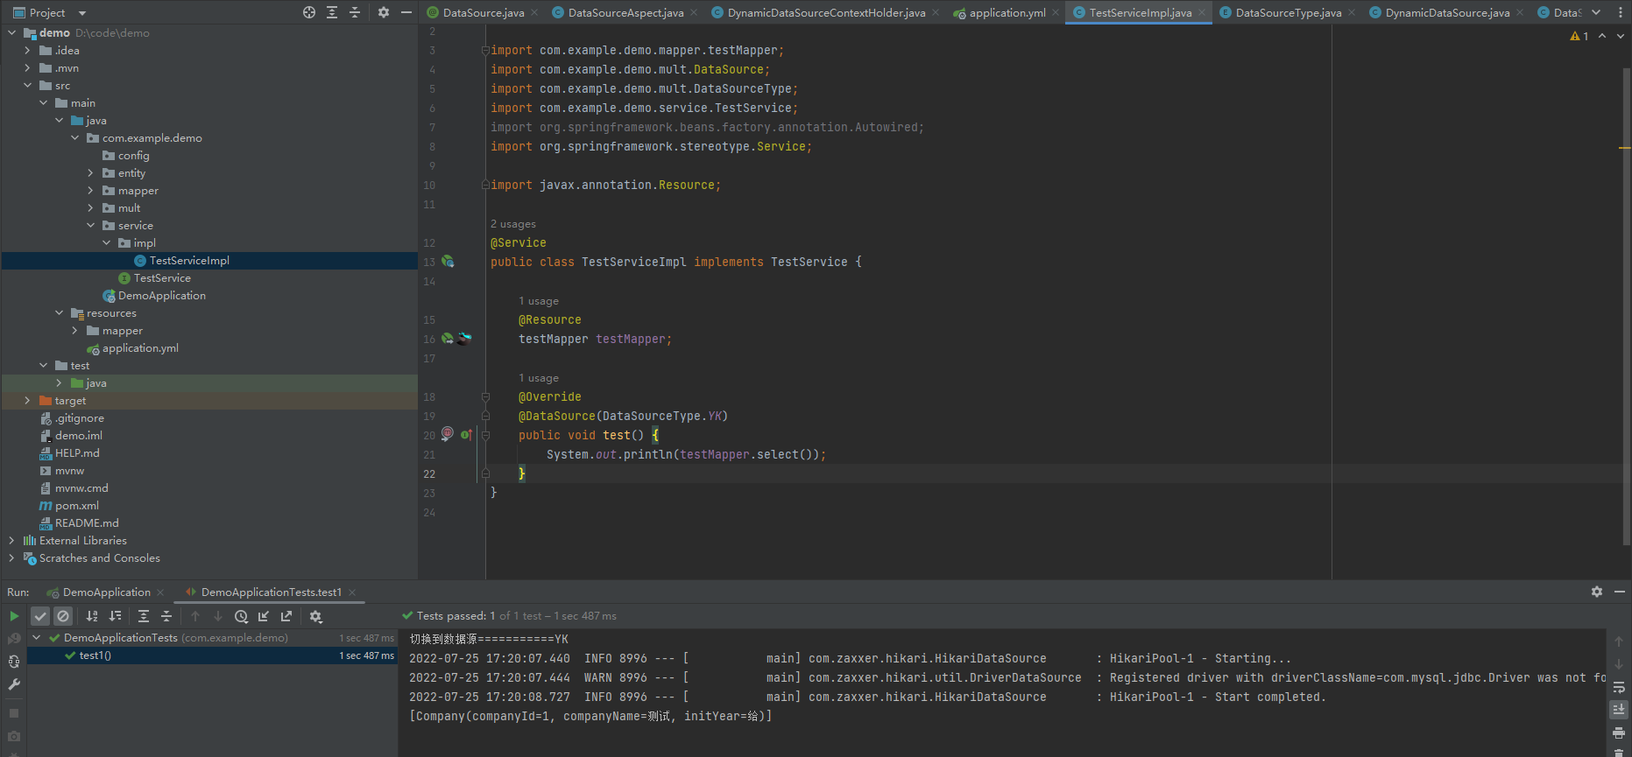Click Toggle auto-test rerun icon

(14, 662)
